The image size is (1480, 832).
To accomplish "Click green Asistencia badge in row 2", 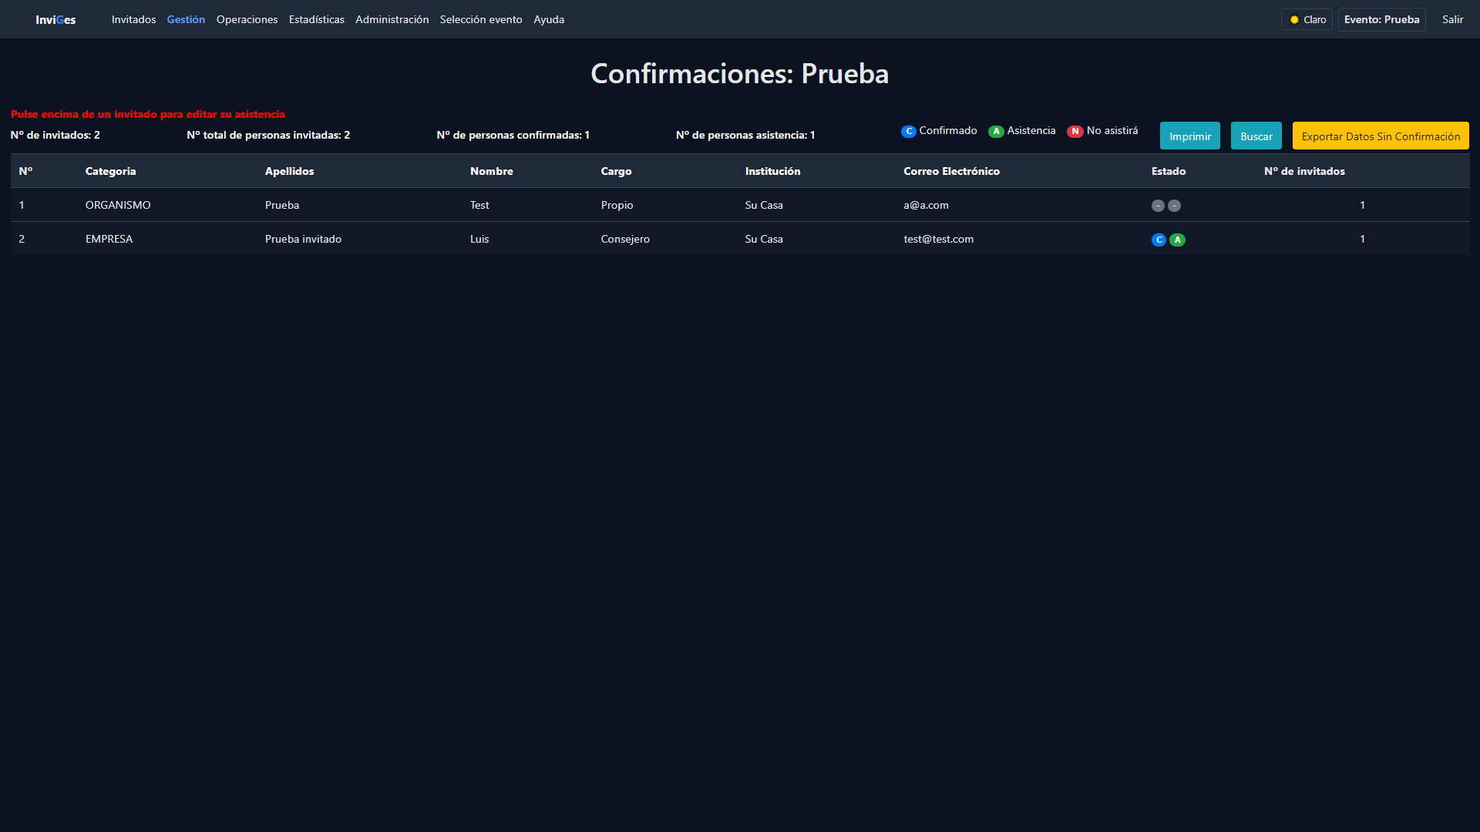I will coord(1177,240).
